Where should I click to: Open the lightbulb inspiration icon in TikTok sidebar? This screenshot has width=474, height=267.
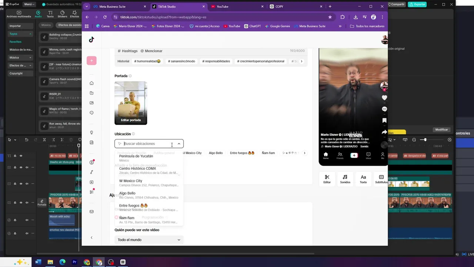tap(91, 133)
